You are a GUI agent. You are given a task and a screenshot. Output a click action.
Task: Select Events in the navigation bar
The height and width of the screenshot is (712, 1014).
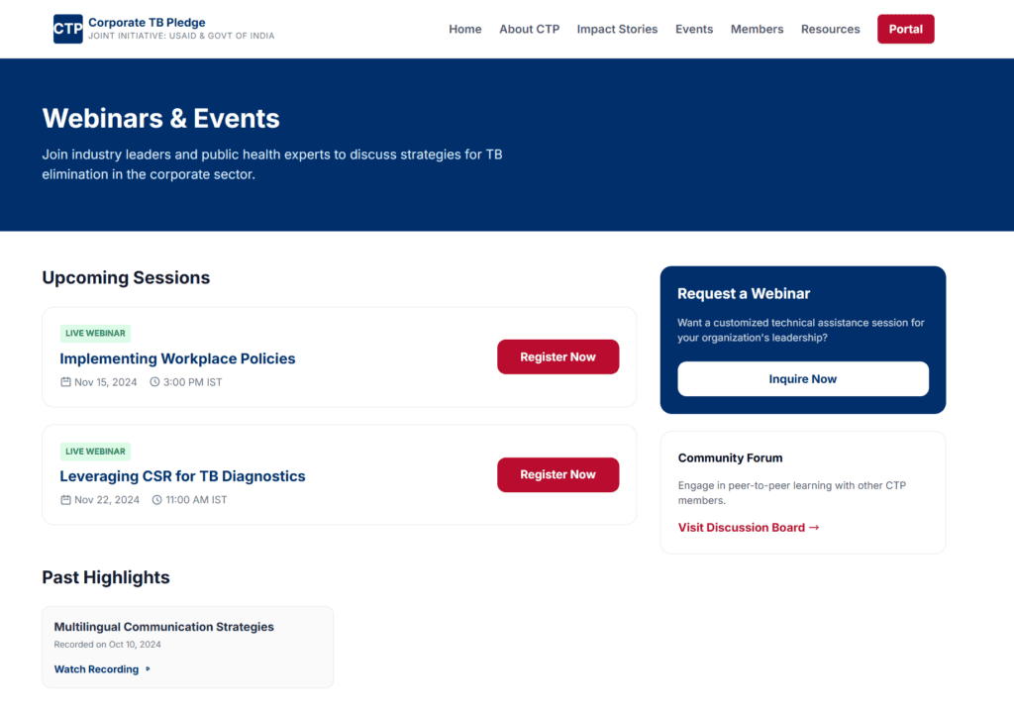pyautogui.click(x=694, y=29)
